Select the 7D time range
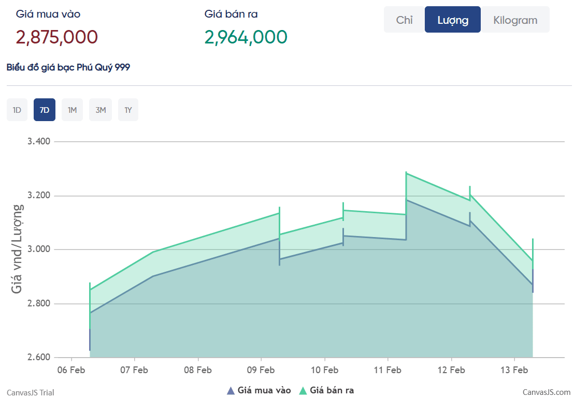The image size is (574, 398). pos(45,110)
